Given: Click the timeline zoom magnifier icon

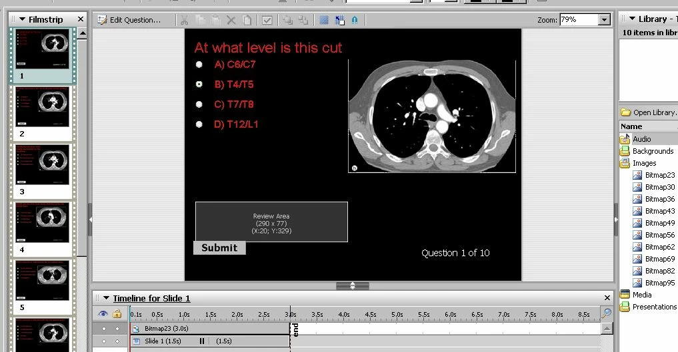Looking at the screenshot, I should click(606, 313).
